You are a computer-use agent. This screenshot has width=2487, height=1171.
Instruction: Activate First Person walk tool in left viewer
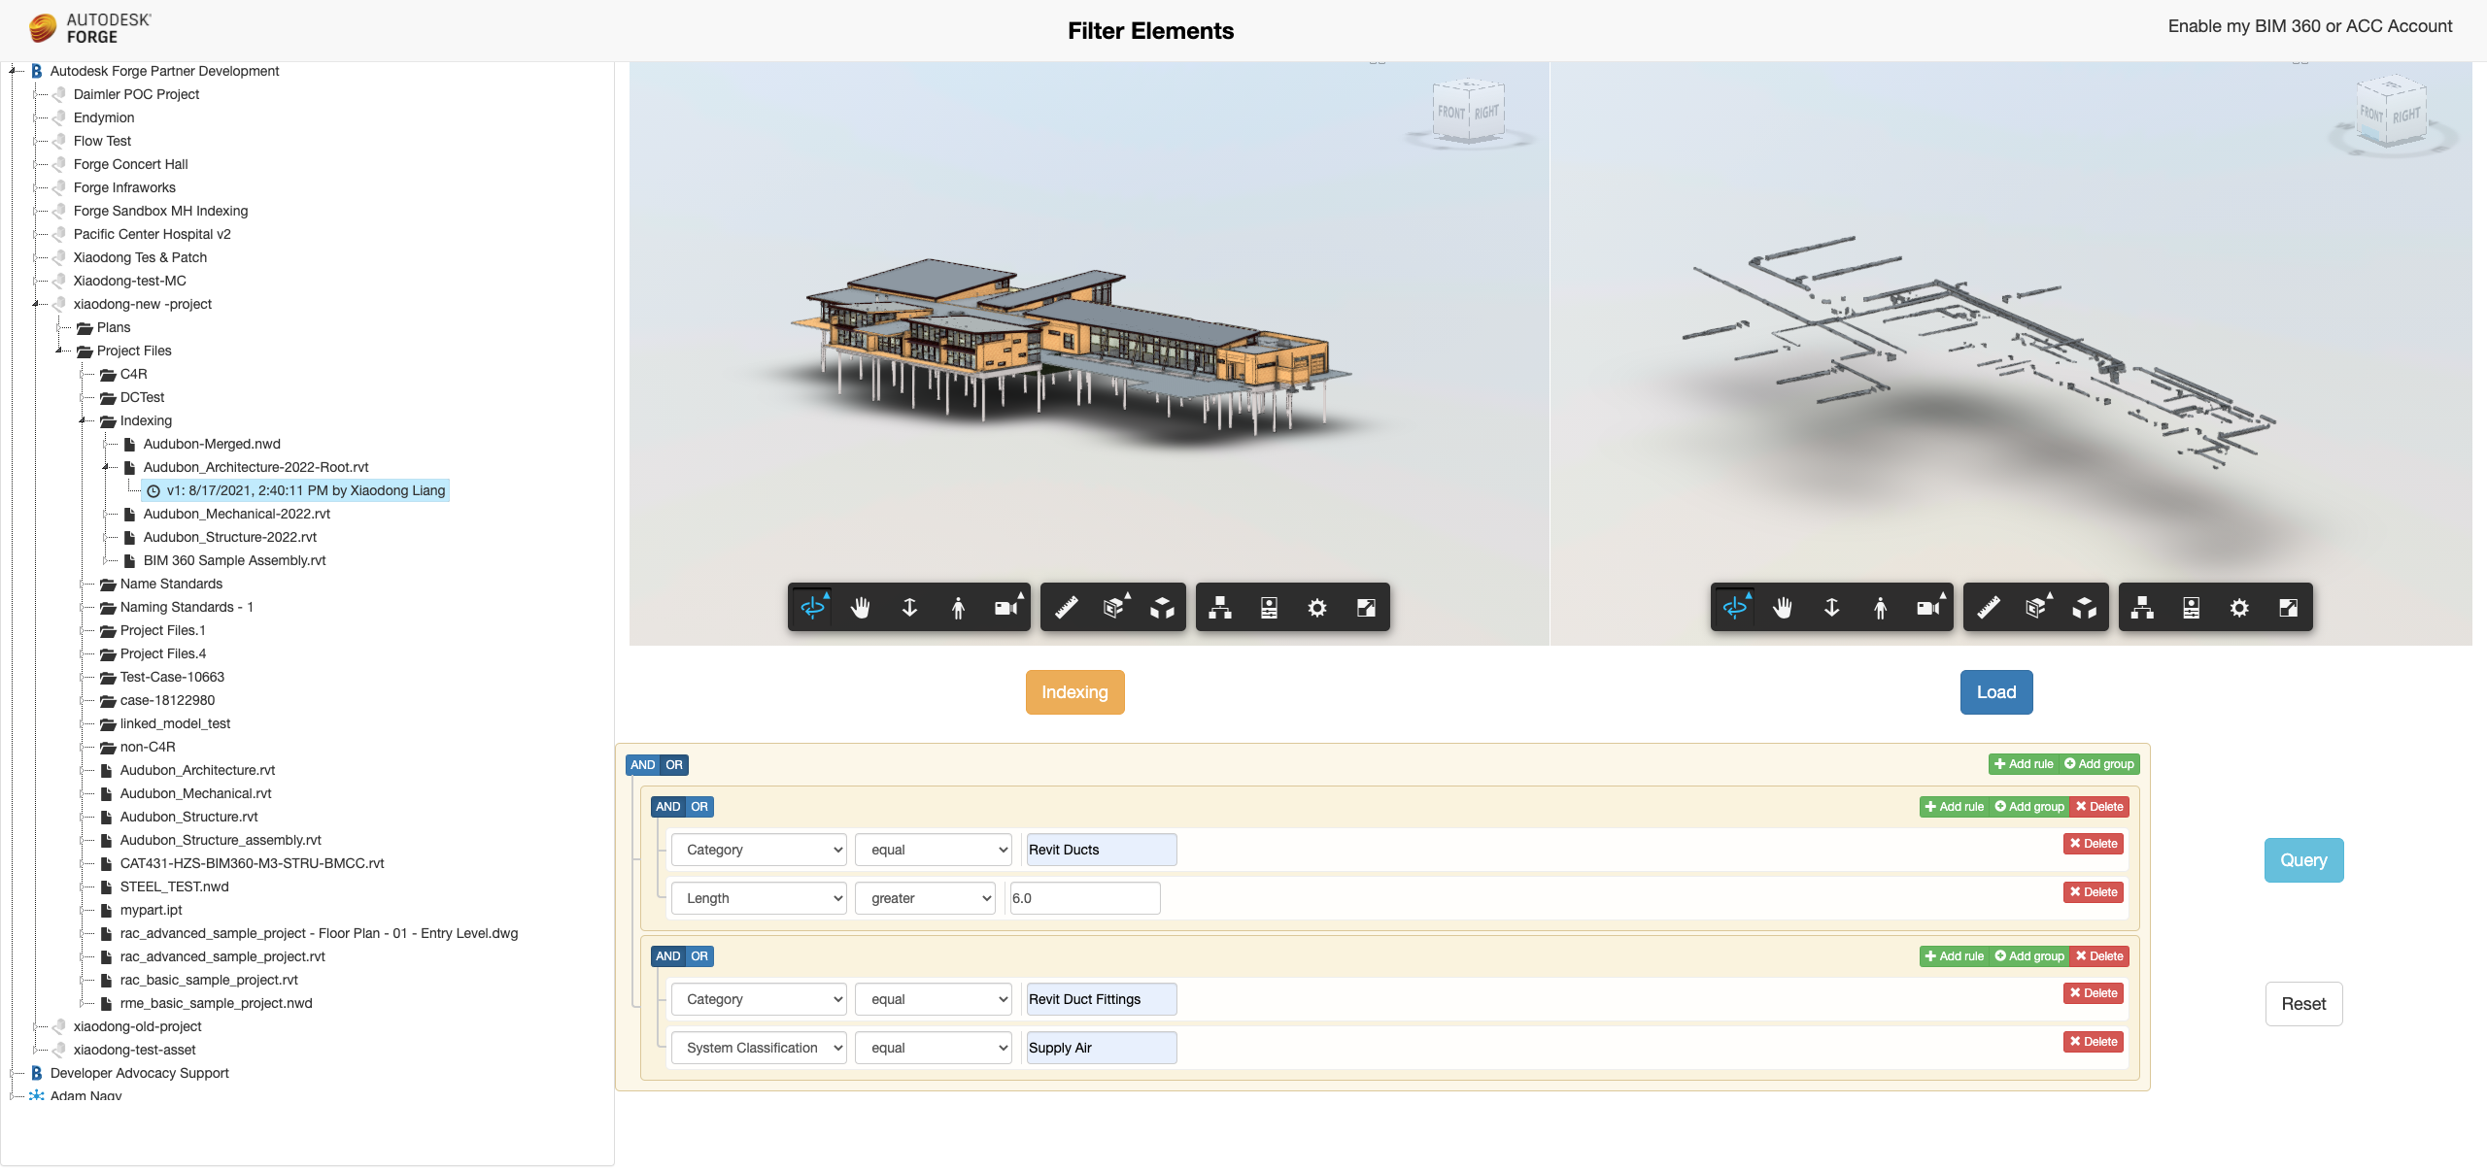coord(958,608)
